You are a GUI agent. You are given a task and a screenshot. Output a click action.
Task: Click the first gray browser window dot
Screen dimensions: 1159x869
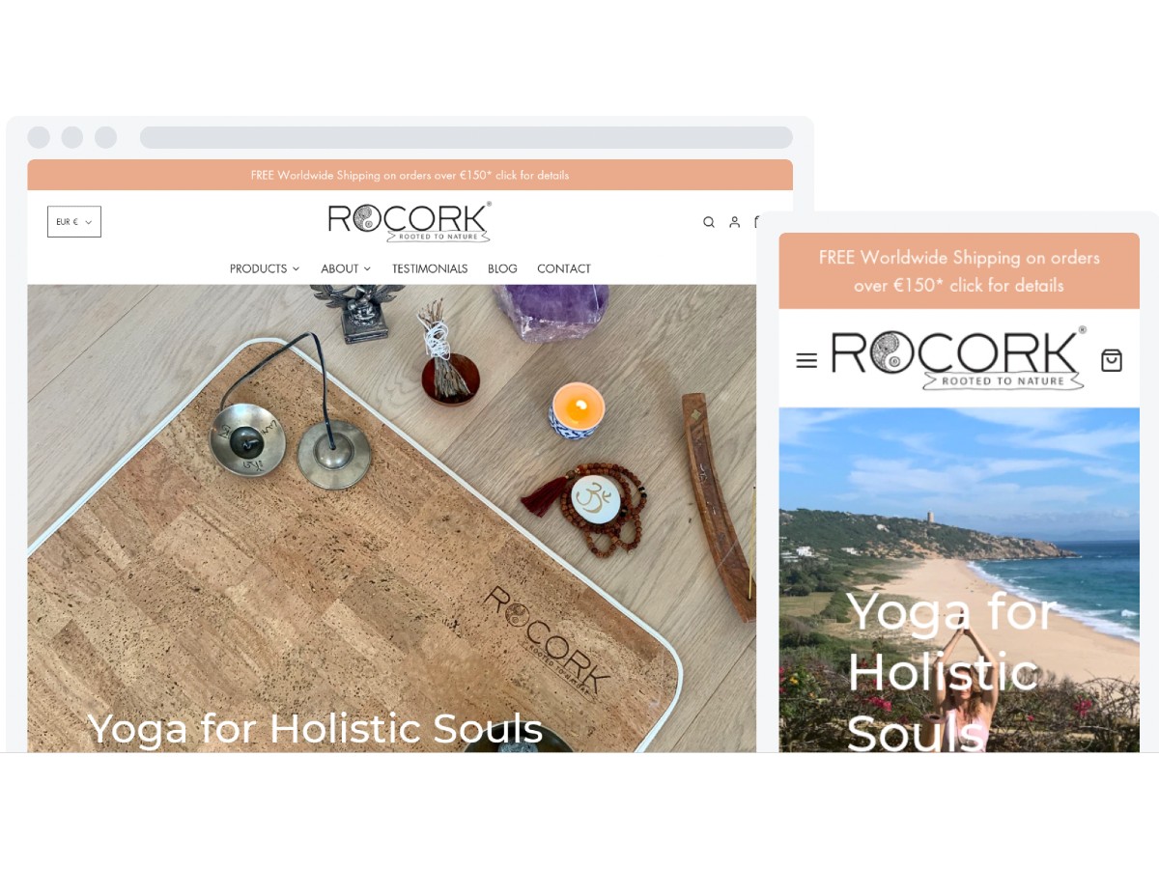click(x=39, y=137)
